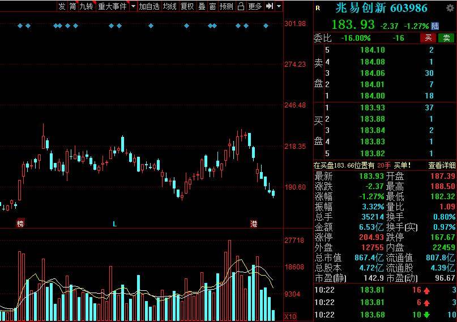The height and width of the screenshot is (322, 457).
Task: Click the 总手 value 35214
Action: (x=373, y=217)
